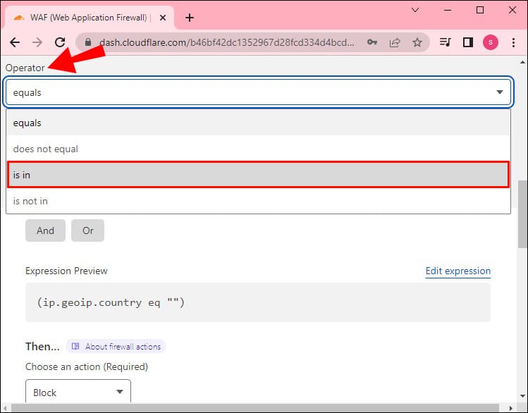Select the 'is in' operator option

point(258,175)
